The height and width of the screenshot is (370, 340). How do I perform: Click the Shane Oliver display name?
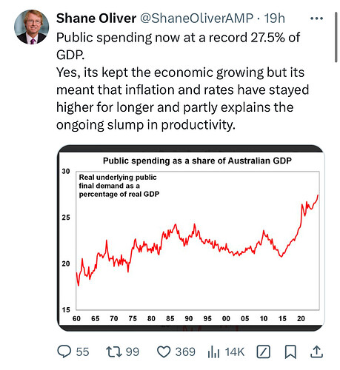click(x=96, y=18)
